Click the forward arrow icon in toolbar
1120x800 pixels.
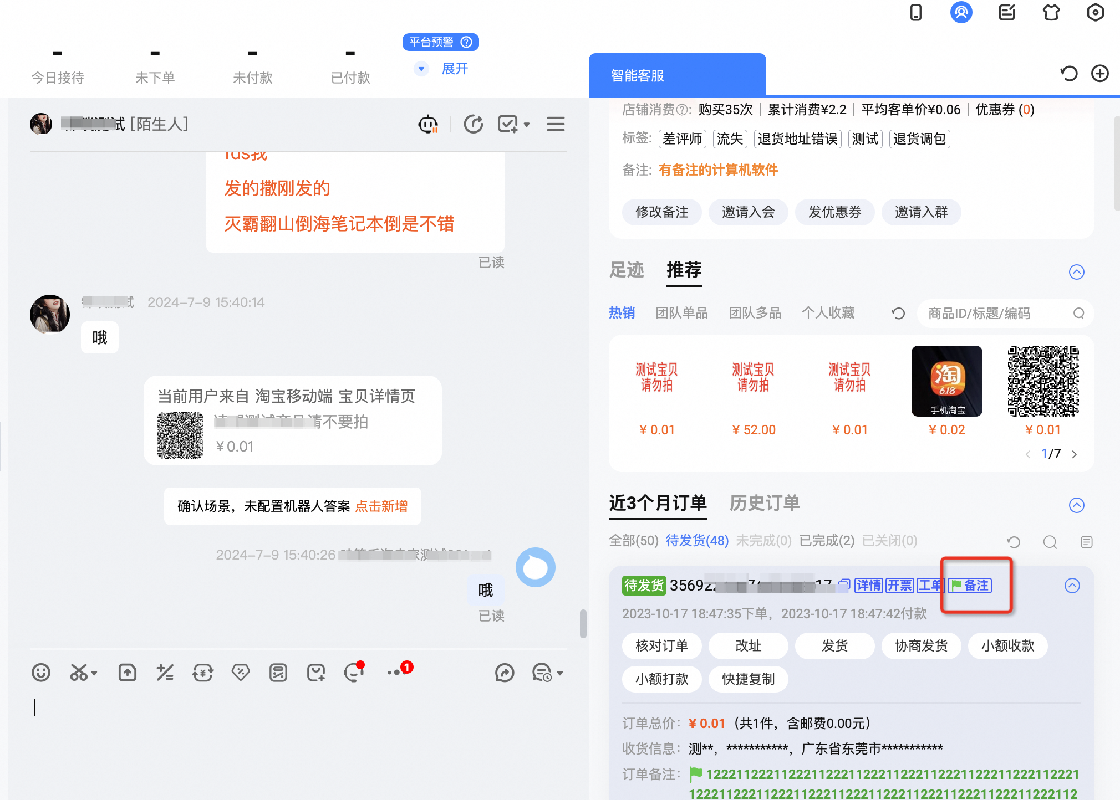[x=505, y=673]
